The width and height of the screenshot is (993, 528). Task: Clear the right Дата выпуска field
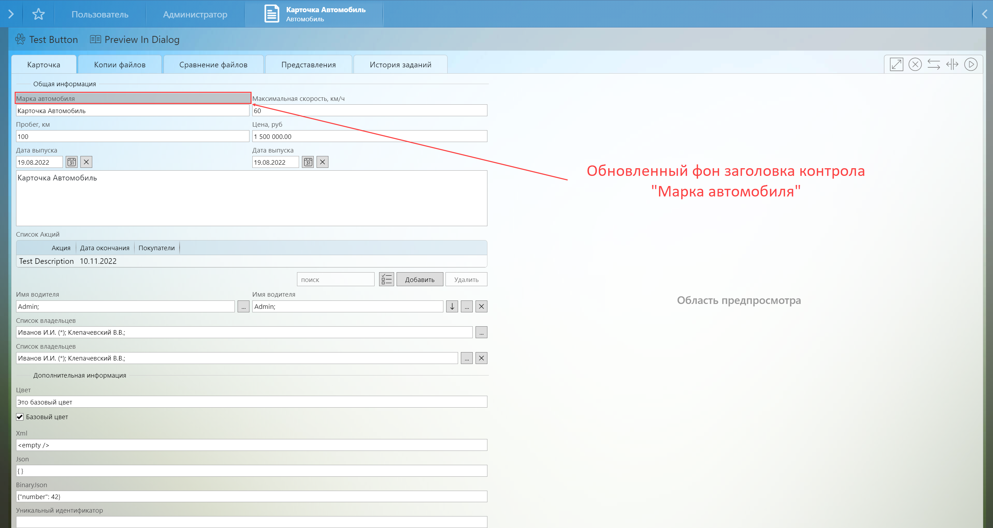322,162
